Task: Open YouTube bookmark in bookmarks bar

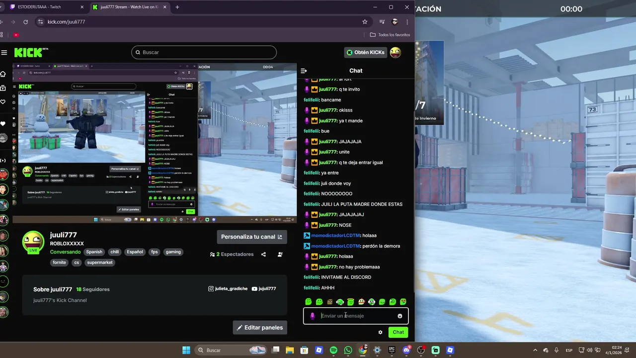Action: 16,35
